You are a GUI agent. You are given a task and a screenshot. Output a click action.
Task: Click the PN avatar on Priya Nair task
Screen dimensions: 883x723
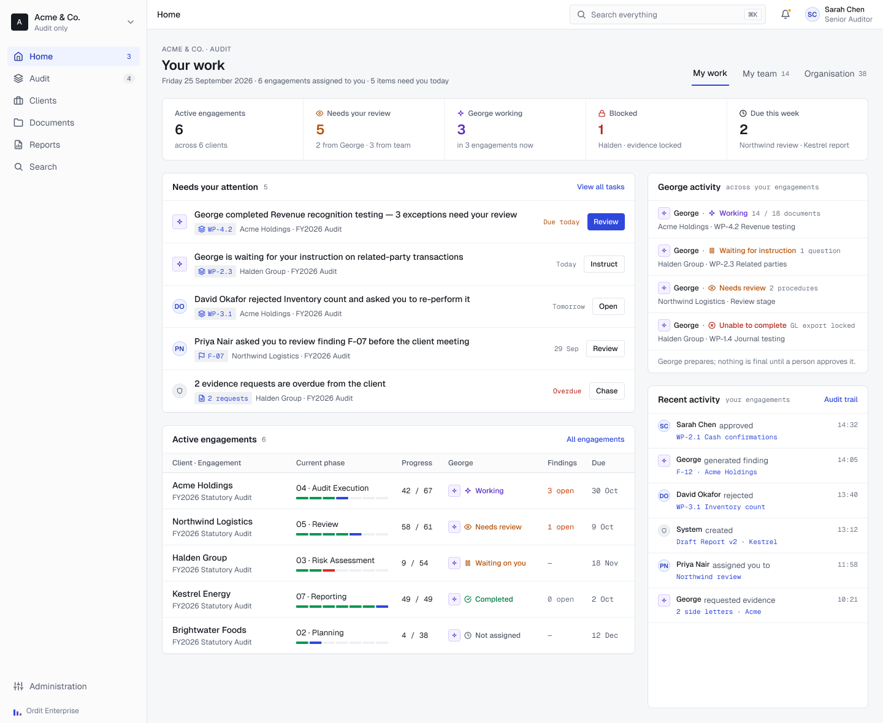point(180,349)
